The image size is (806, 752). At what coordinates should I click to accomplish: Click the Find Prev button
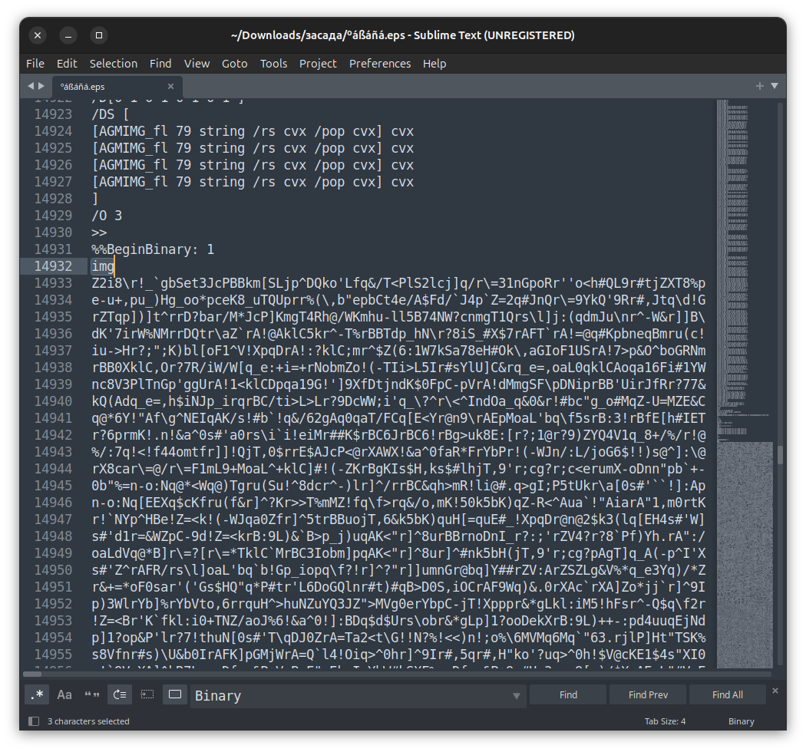pyautogui.click(x=648, y=695)
